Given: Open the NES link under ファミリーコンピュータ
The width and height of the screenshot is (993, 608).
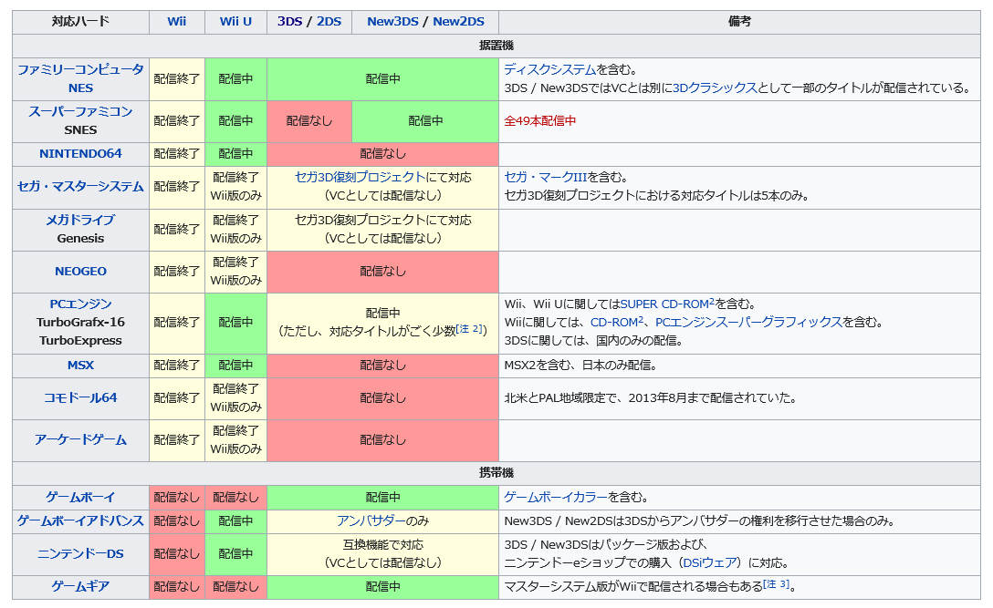Looking at the screenshot, I should point(80,88).
